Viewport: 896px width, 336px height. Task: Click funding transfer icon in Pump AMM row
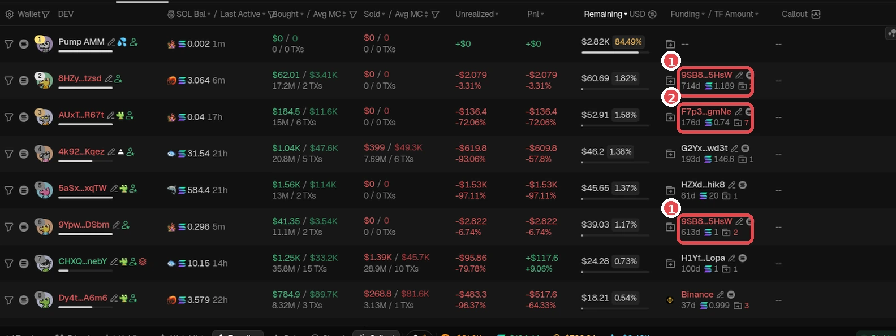pyautogui.click(x=670, y=44)
